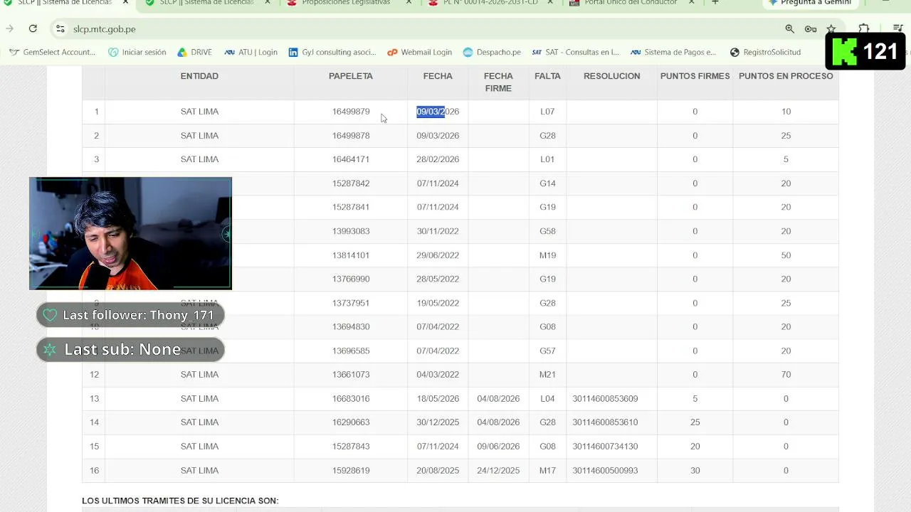Select papeleta number 13993083
Screen dimensions: 911x512
(351, 231)
